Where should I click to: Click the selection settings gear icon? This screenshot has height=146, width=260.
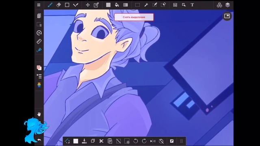[x=127, y=141]
